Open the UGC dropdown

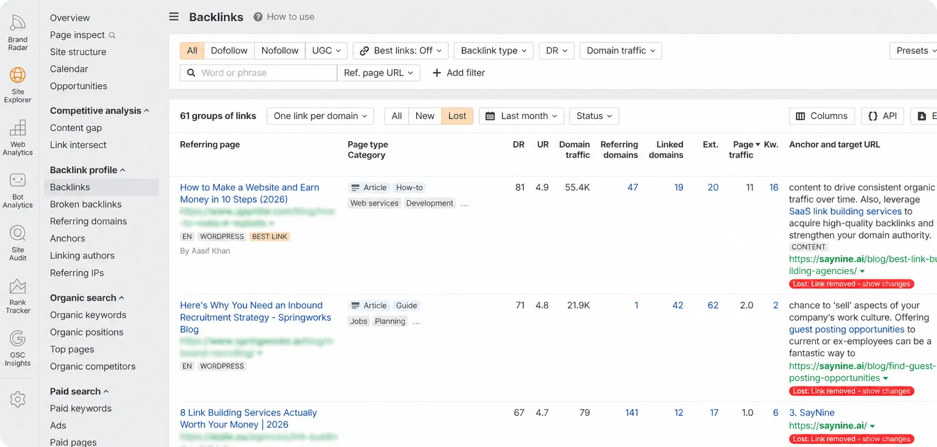326,51
